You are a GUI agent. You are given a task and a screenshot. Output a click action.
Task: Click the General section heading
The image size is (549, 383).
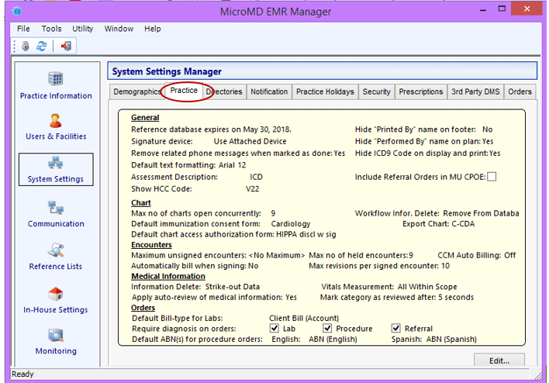[145, 118]
